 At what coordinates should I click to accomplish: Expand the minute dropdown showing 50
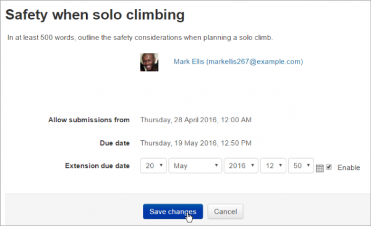(301, 165)
